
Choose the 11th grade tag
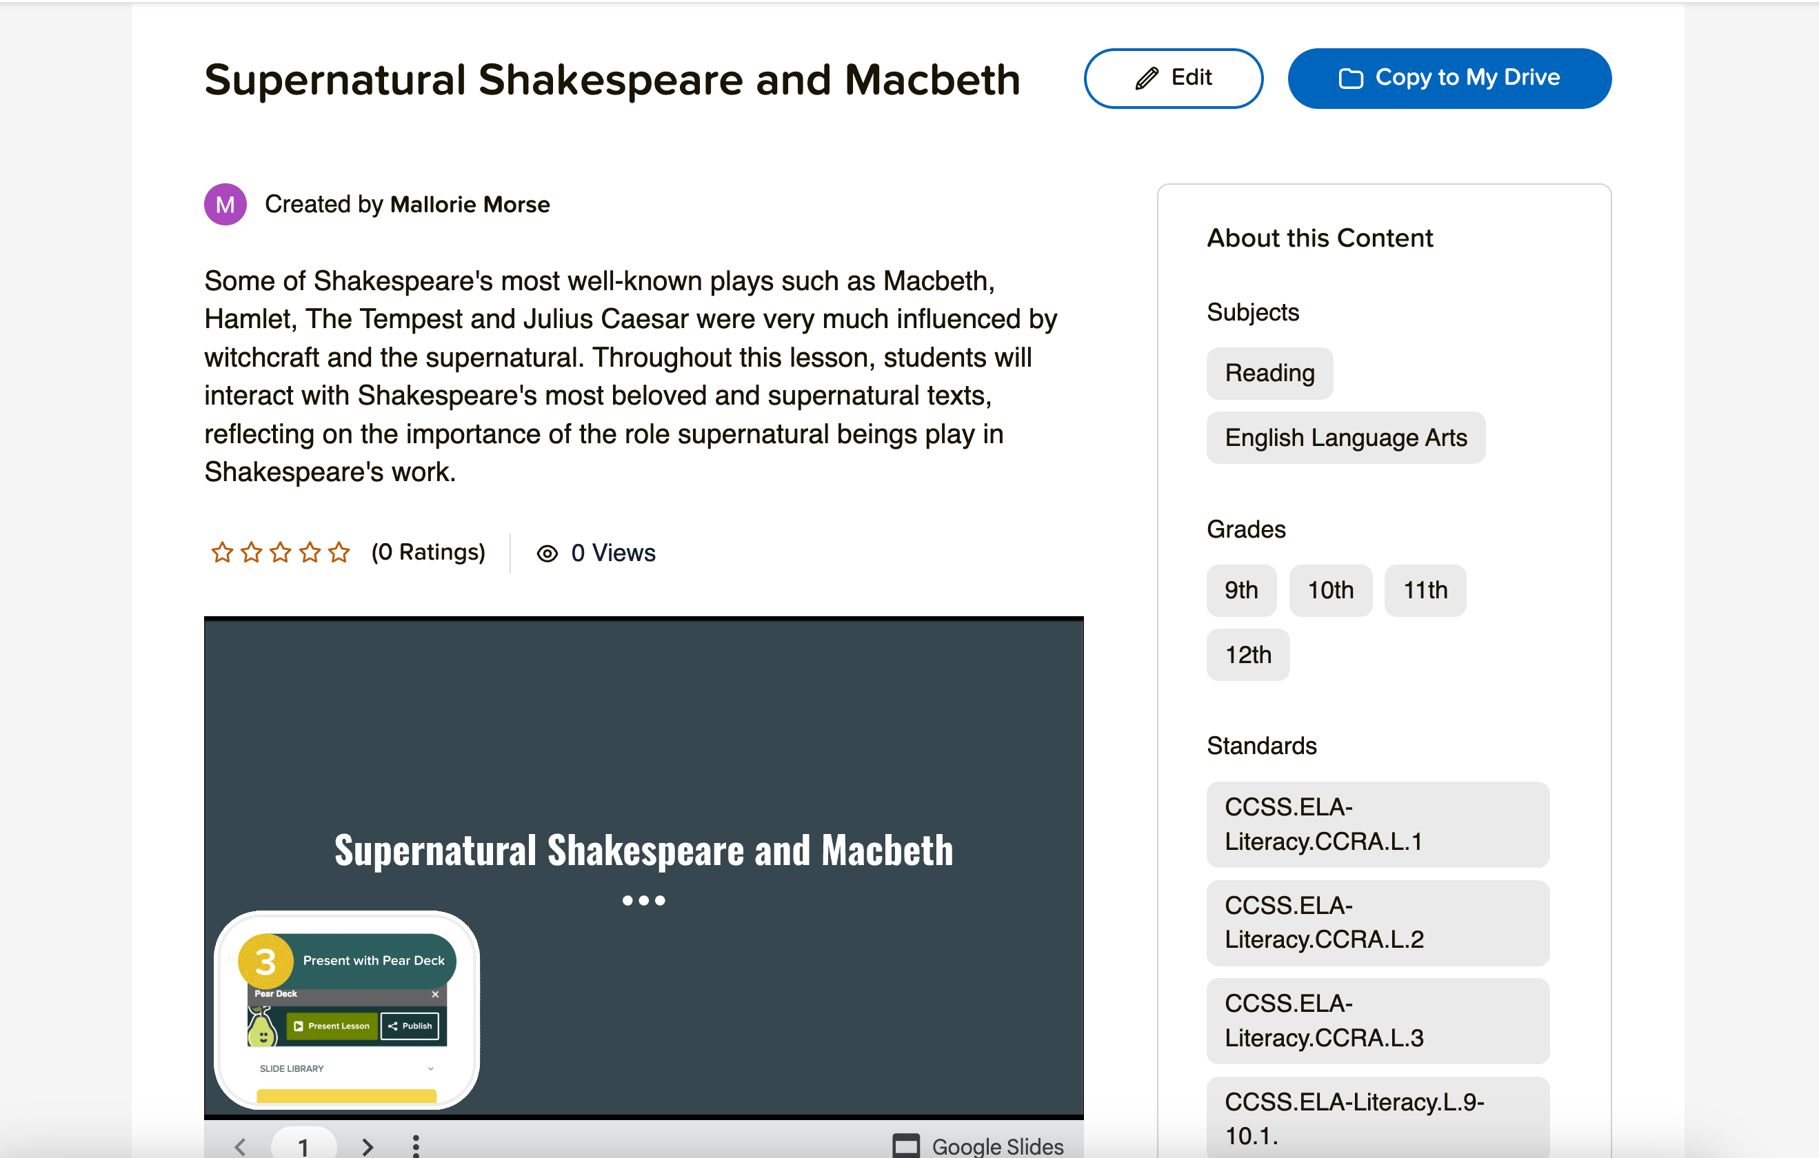pyautogui.click(x=1425, y=590)
